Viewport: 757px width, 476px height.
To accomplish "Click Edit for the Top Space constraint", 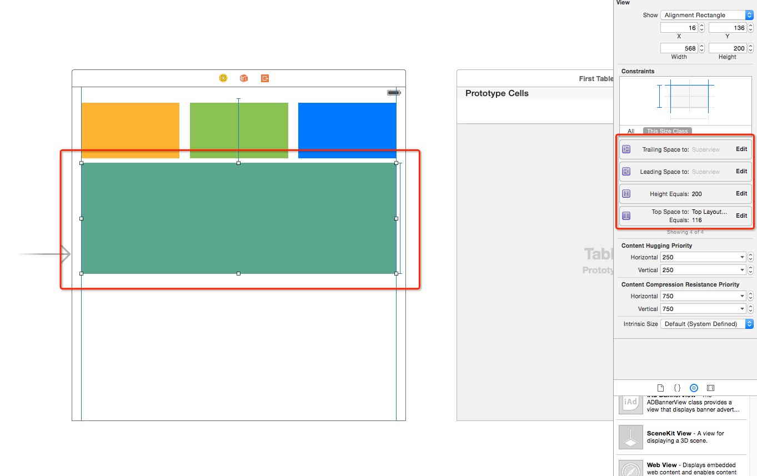I will 741,216.
